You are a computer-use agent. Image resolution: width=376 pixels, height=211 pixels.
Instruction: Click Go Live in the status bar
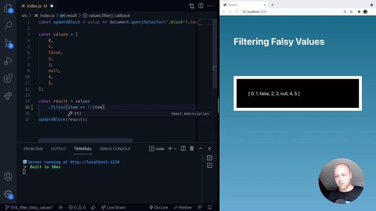pos(159,207)
